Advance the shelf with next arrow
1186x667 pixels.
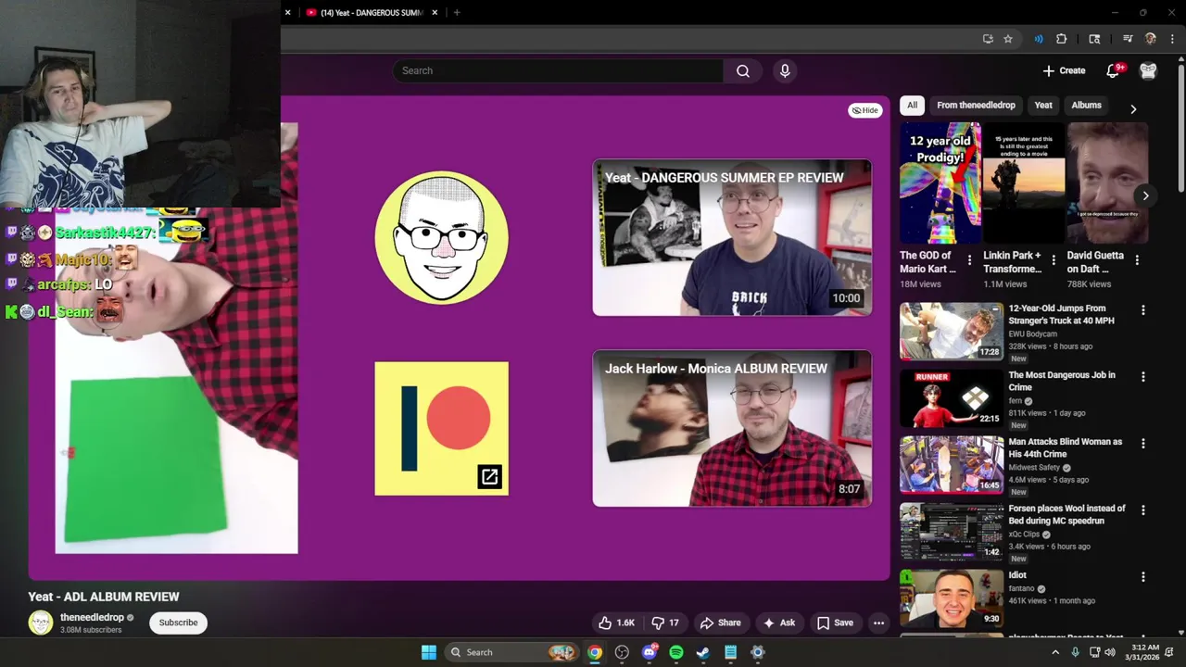tap(1145, 195)
